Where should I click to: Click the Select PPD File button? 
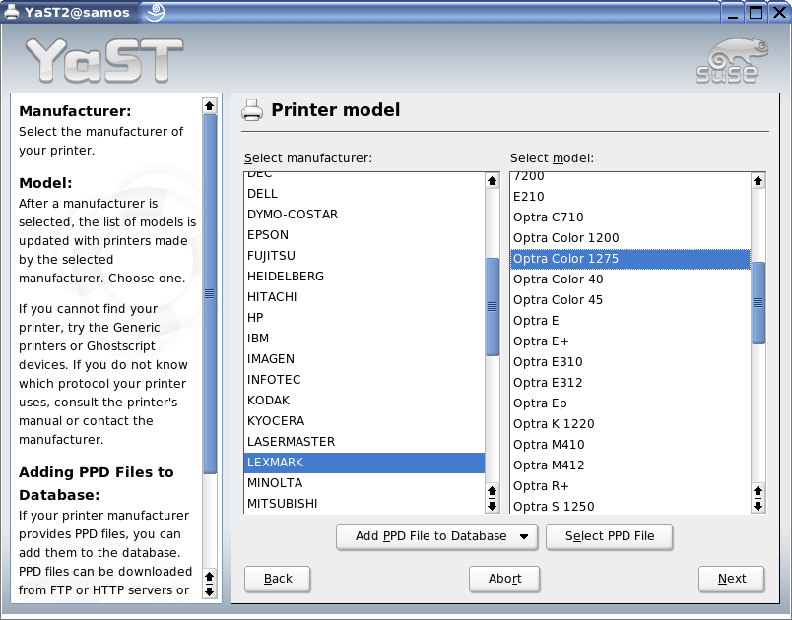(609, 536)
